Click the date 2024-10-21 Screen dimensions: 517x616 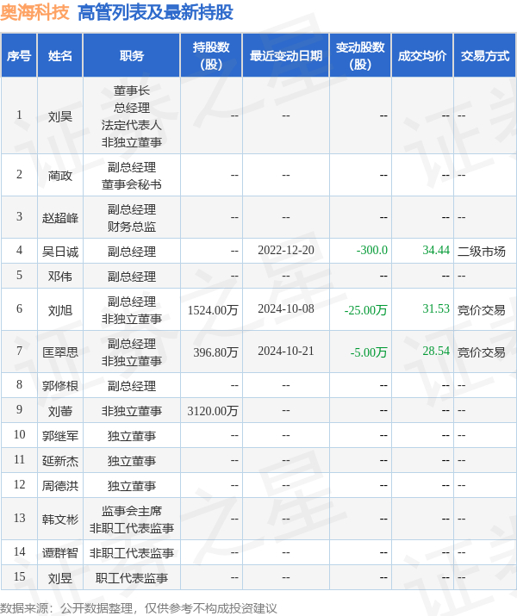(286, 351)
